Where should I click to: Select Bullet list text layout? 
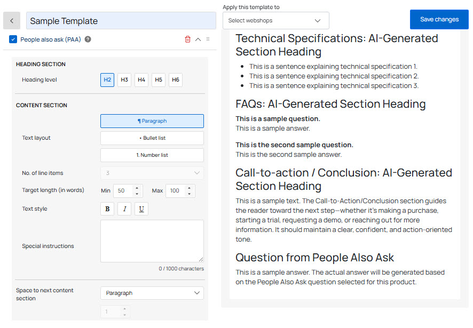point(152,138)
